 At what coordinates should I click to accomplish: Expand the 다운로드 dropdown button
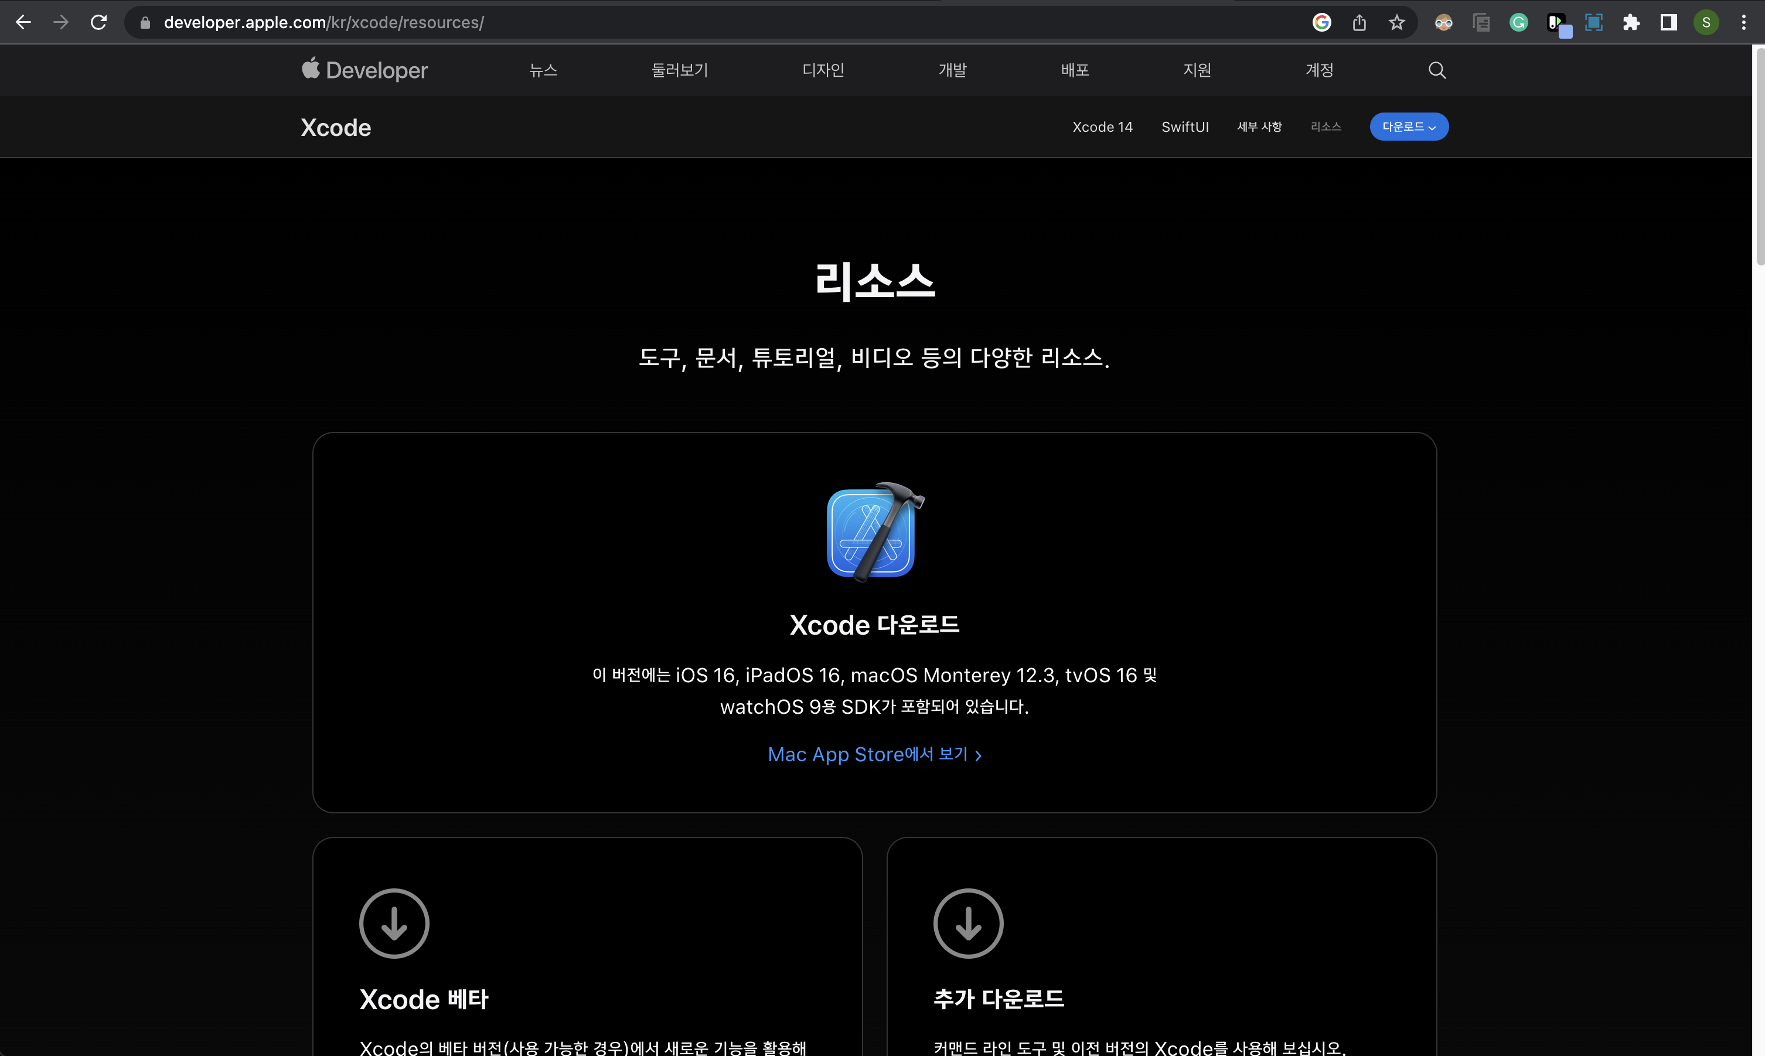(1409, 127)
